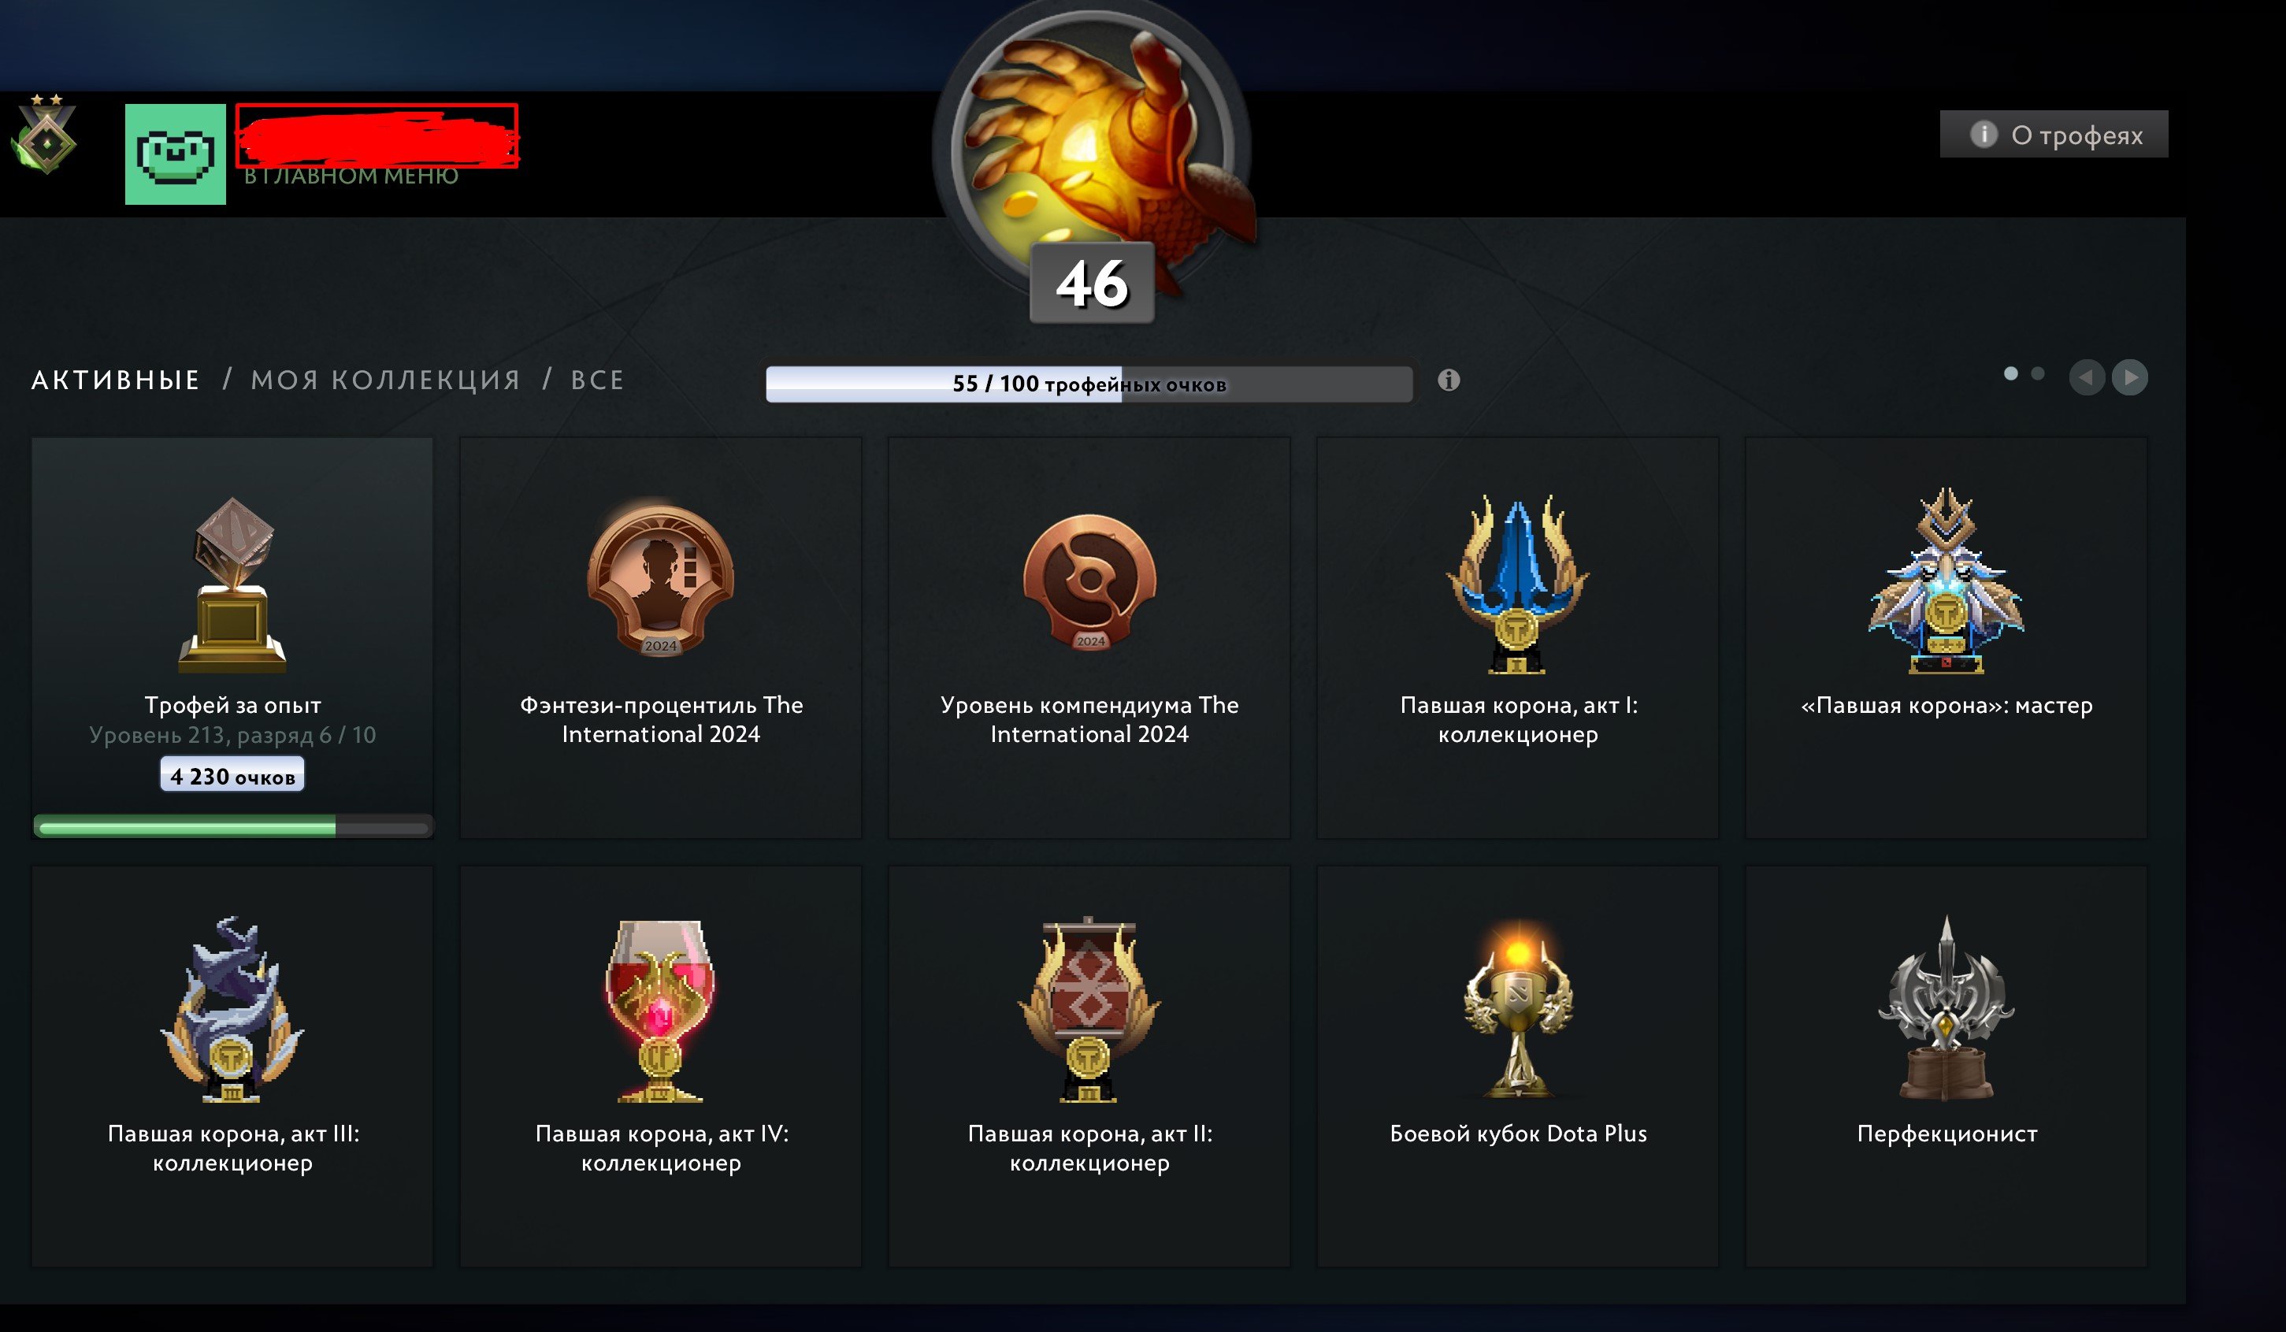Click the trophy points progress bar
This screenshot has height=1332, width=2286.
click(1089, 384)
